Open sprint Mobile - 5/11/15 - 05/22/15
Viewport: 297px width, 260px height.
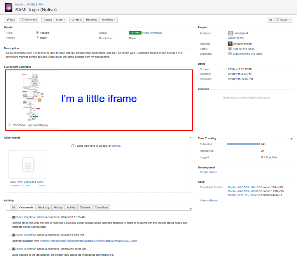click(244, 195)
